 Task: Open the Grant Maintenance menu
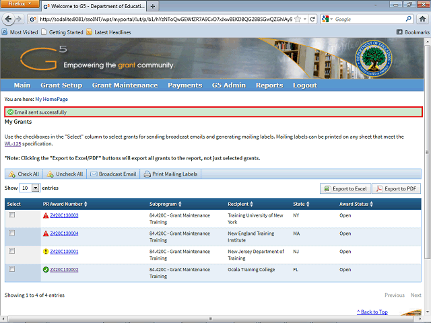125,85
